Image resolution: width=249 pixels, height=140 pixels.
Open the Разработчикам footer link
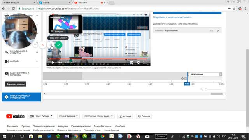[103, 126]
